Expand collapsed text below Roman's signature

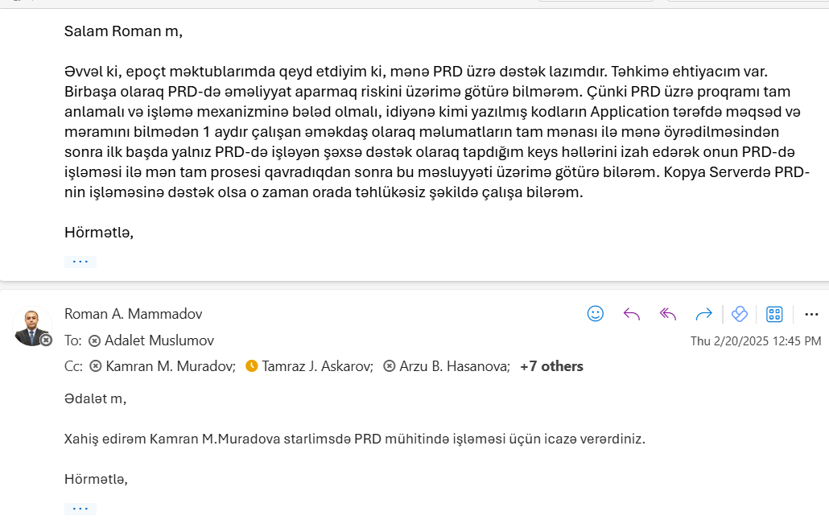click(80, 509)
